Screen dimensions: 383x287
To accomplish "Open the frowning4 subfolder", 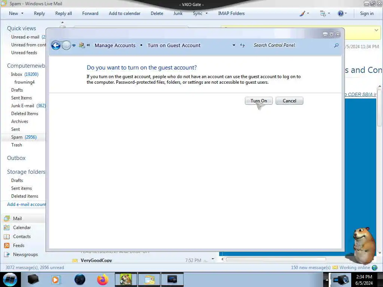I will pyautogui.click(x=24, y=82).
